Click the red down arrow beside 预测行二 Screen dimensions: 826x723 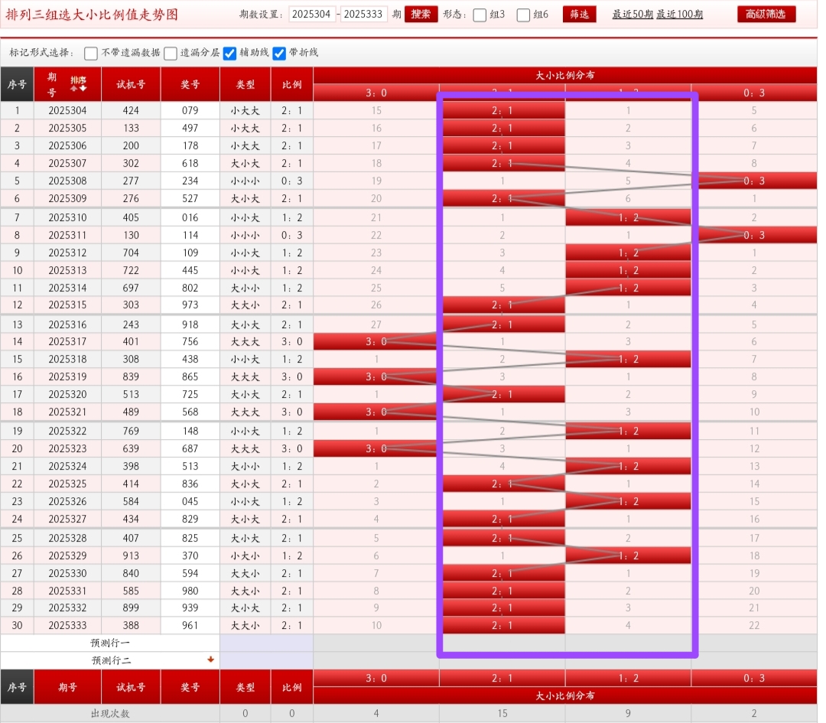(211, 659)
